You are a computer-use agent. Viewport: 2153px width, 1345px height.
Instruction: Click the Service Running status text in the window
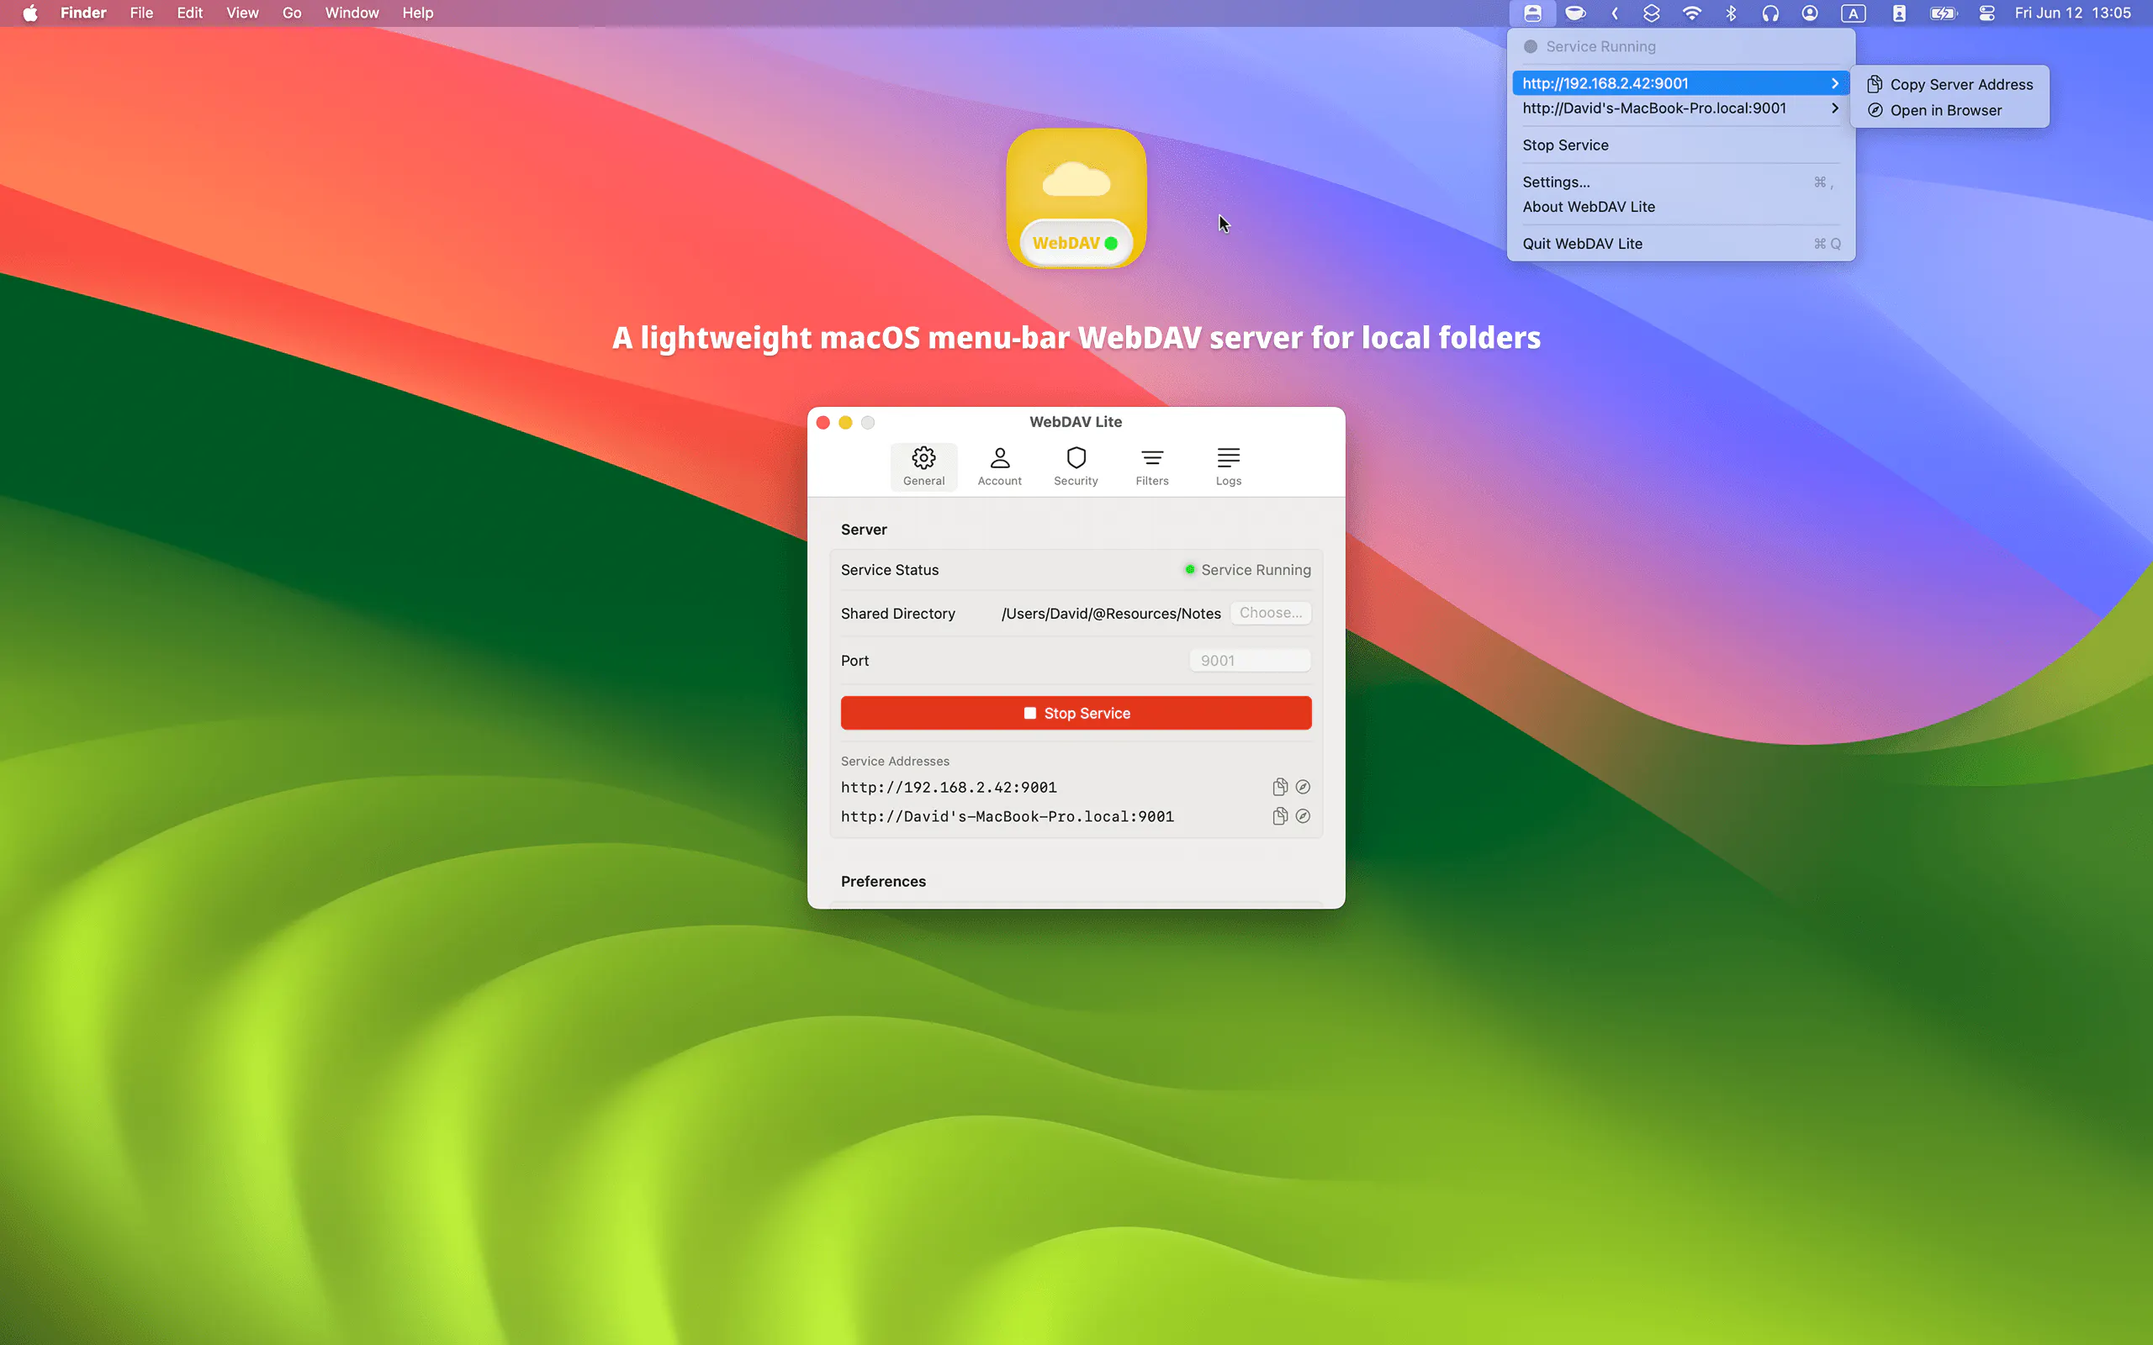click(x=1256, y=569)
